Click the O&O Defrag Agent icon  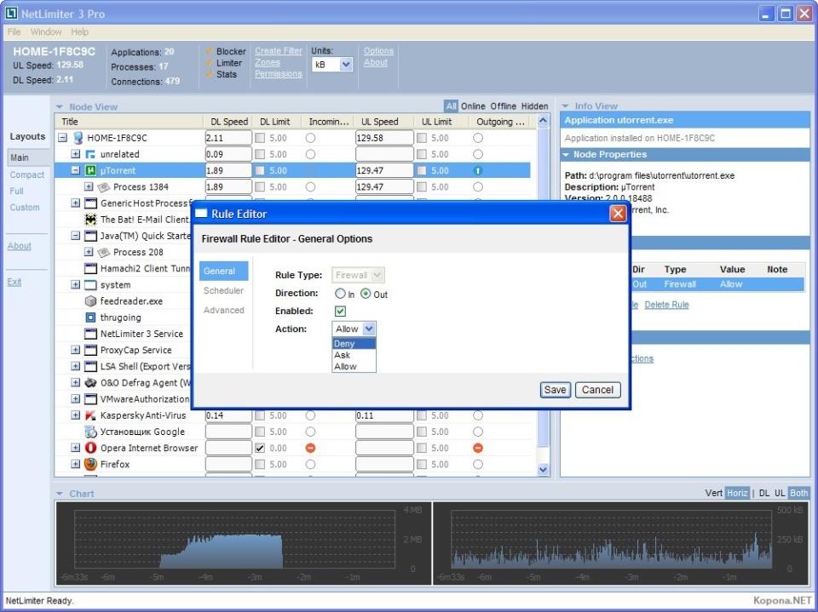tap(91, 383)
